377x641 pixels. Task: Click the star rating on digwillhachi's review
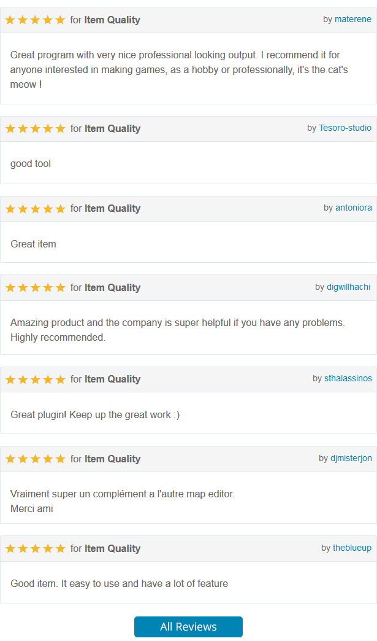[35, 287]
